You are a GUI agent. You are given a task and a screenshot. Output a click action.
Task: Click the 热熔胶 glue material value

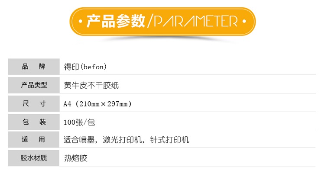[75, 158]
